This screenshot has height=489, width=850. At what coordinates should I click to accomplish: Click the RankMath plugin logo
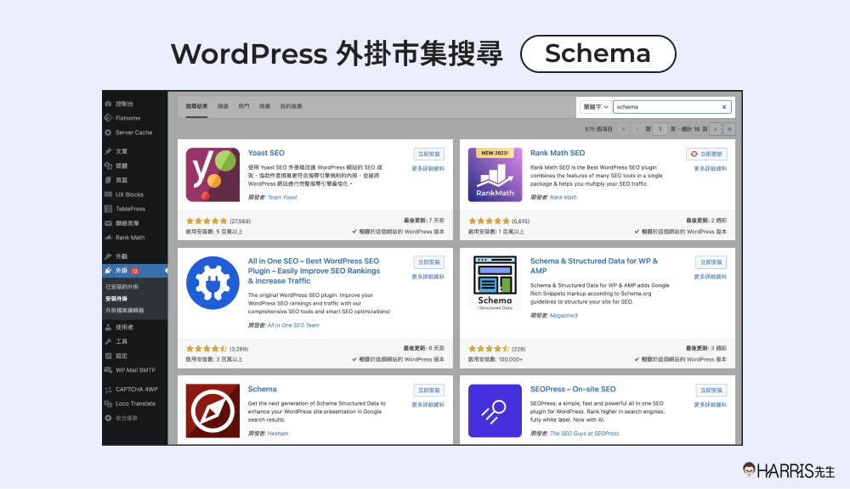click(495, 175)
